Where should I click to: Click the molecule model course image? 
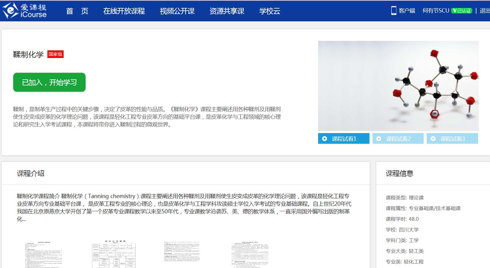(x=398, y=86)
